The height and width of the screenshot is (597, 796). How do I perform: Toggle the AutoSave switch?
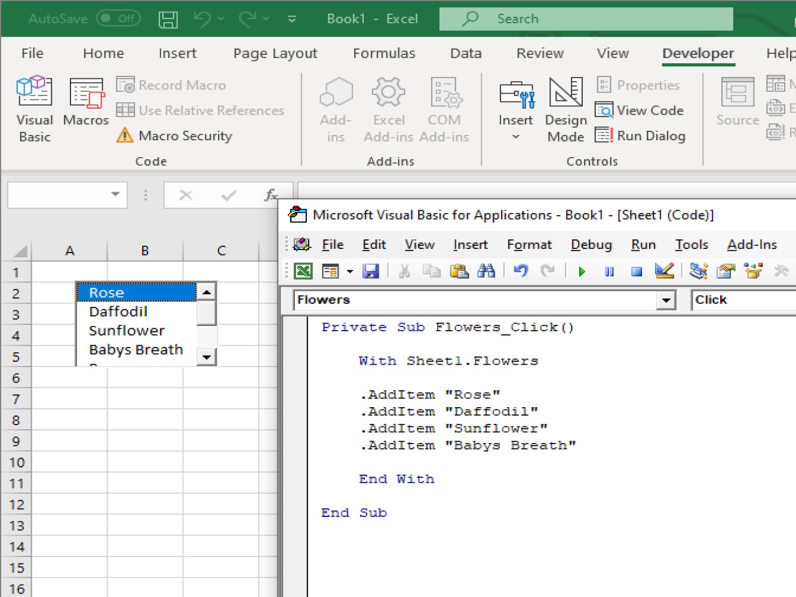tap(118, 19)
